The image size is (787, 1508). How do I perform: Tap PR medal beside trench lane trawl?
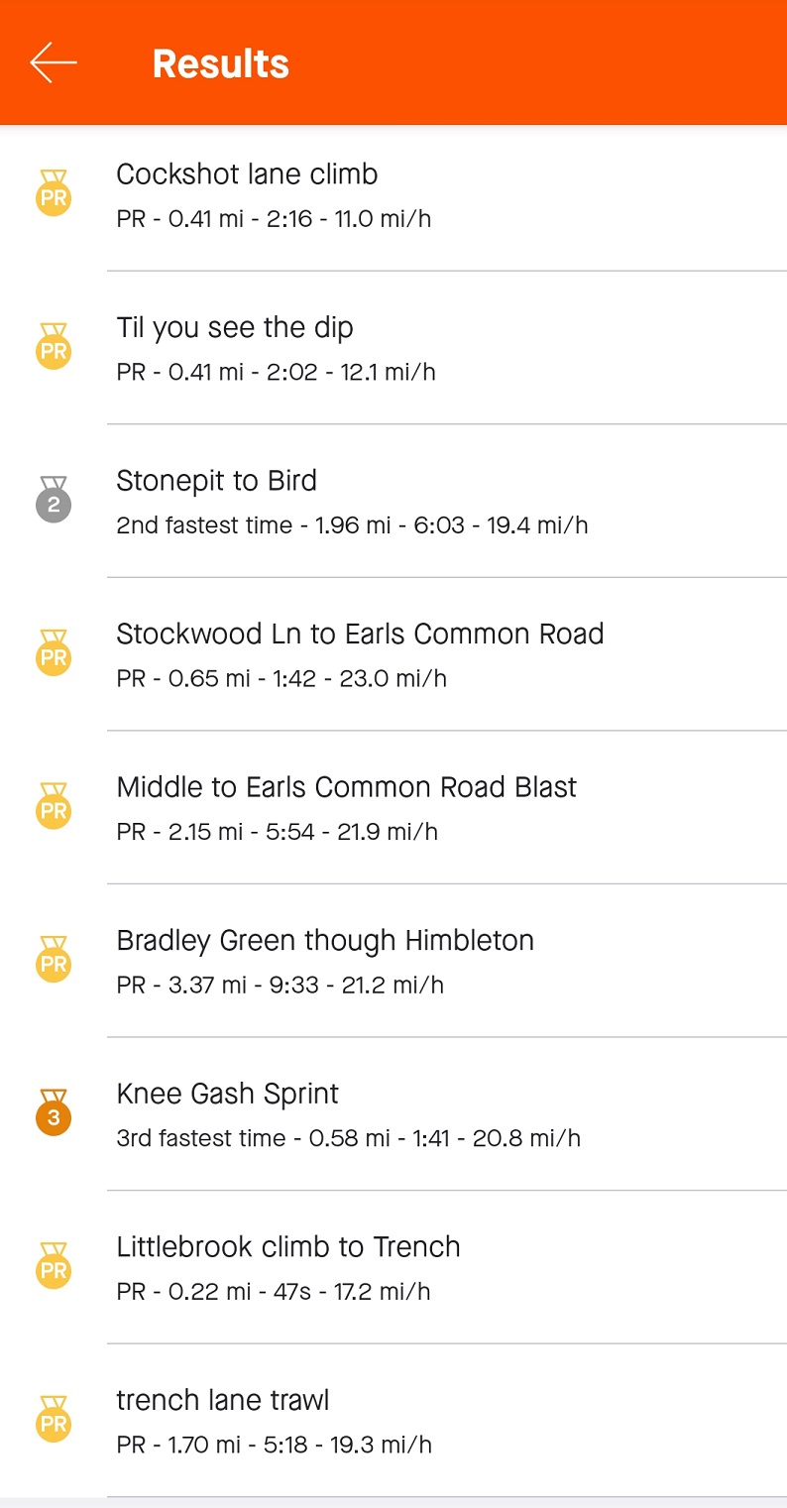pyautogui.click(x=54, y=1420)
